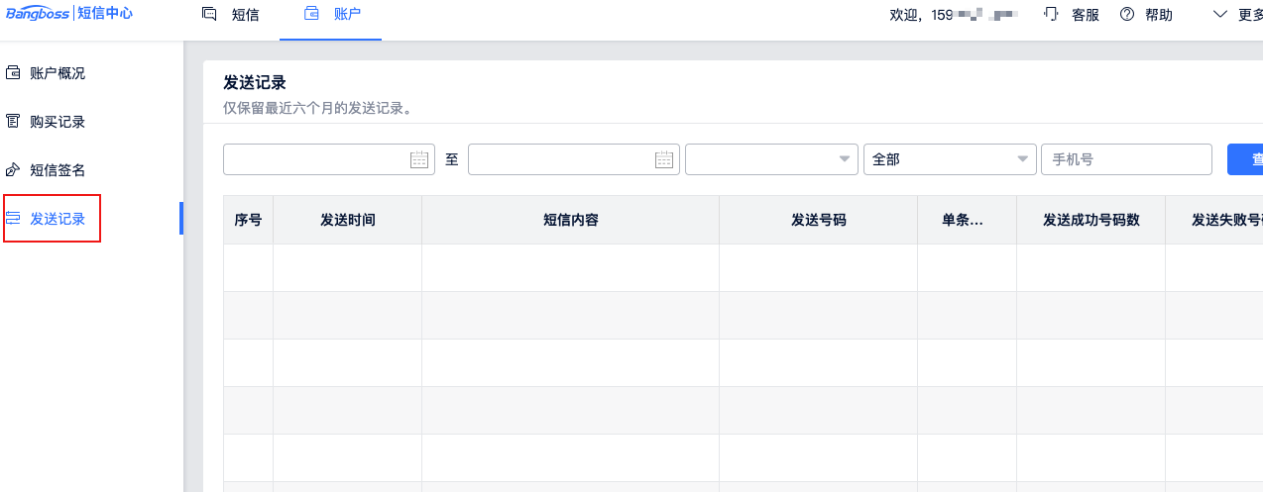Click the 账户 wallet icon

coord(311,15)
